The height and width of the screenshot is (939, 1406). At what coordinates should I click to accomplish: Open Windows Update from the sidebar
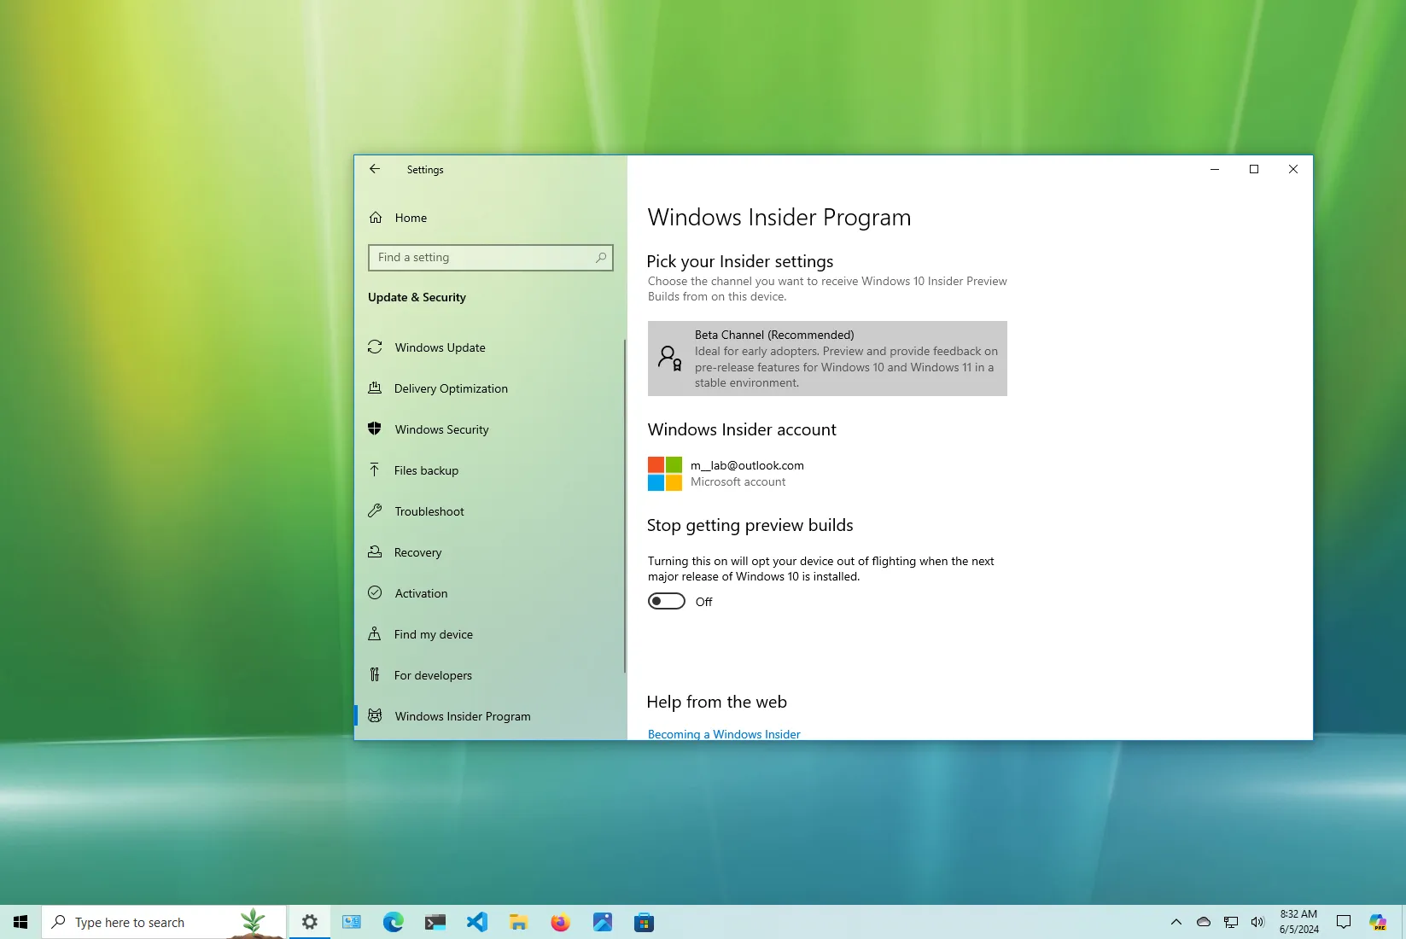click(x=439, y=347)
